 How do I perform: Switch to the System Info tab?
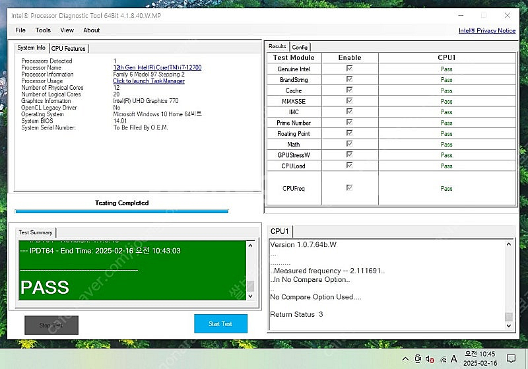(x=31, y=48)
